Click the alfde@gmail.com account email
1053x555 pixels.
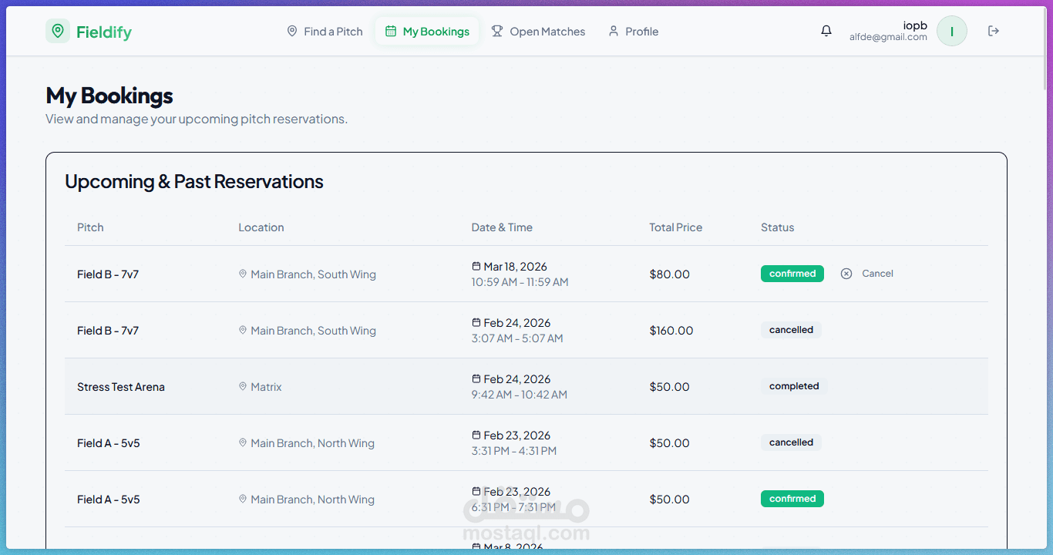click(x=888, y=37)
